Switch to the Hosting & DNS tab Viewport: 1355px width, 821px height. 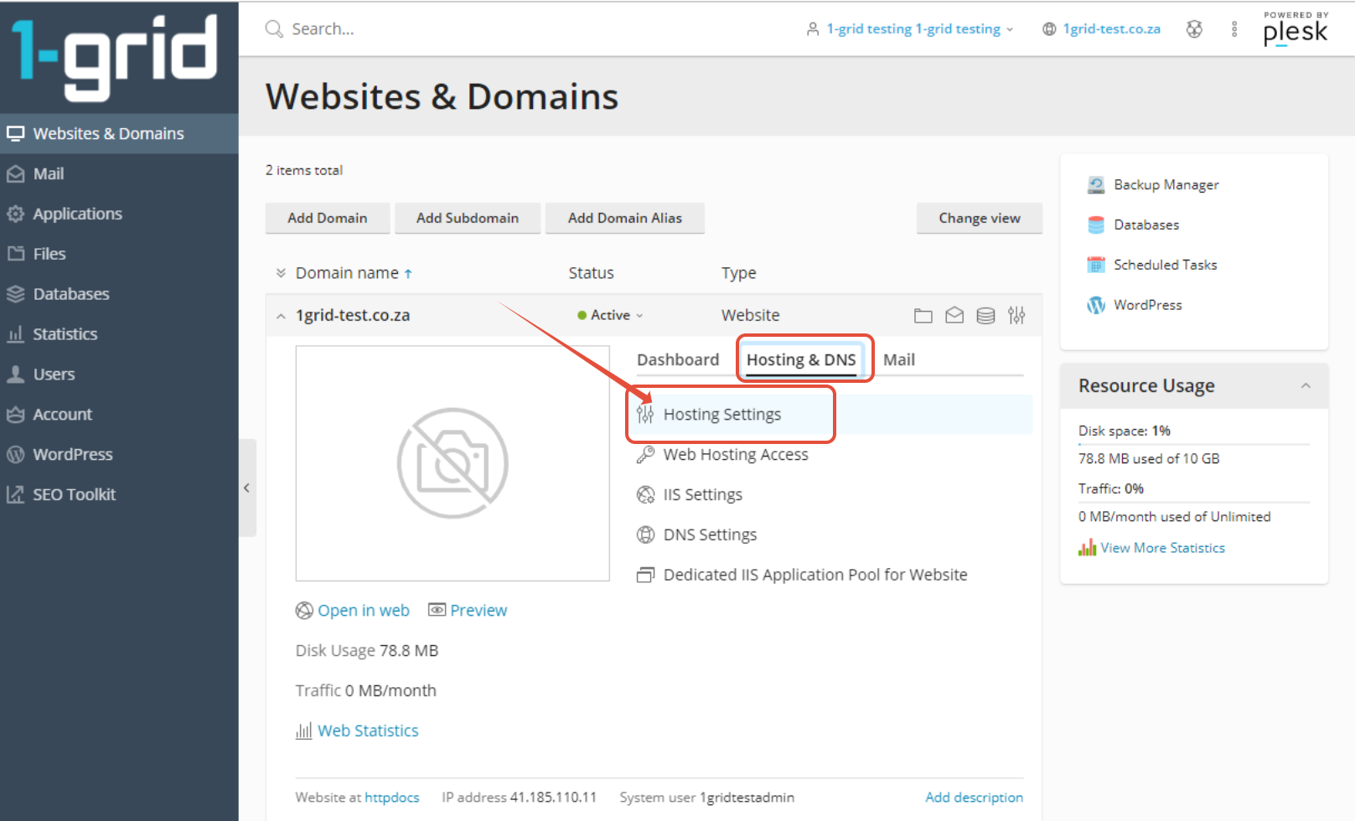click(x=801, y=360)
